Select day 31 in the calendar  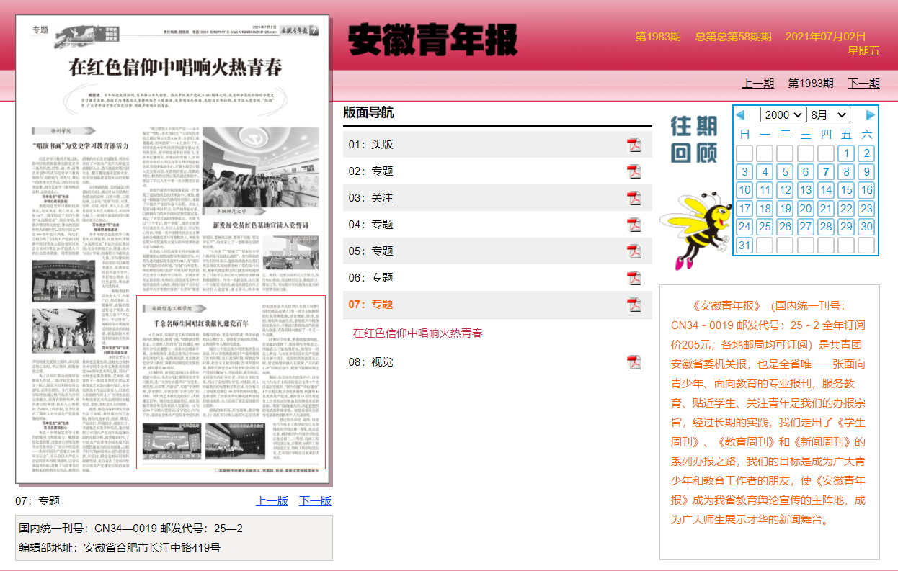[744, 245]
